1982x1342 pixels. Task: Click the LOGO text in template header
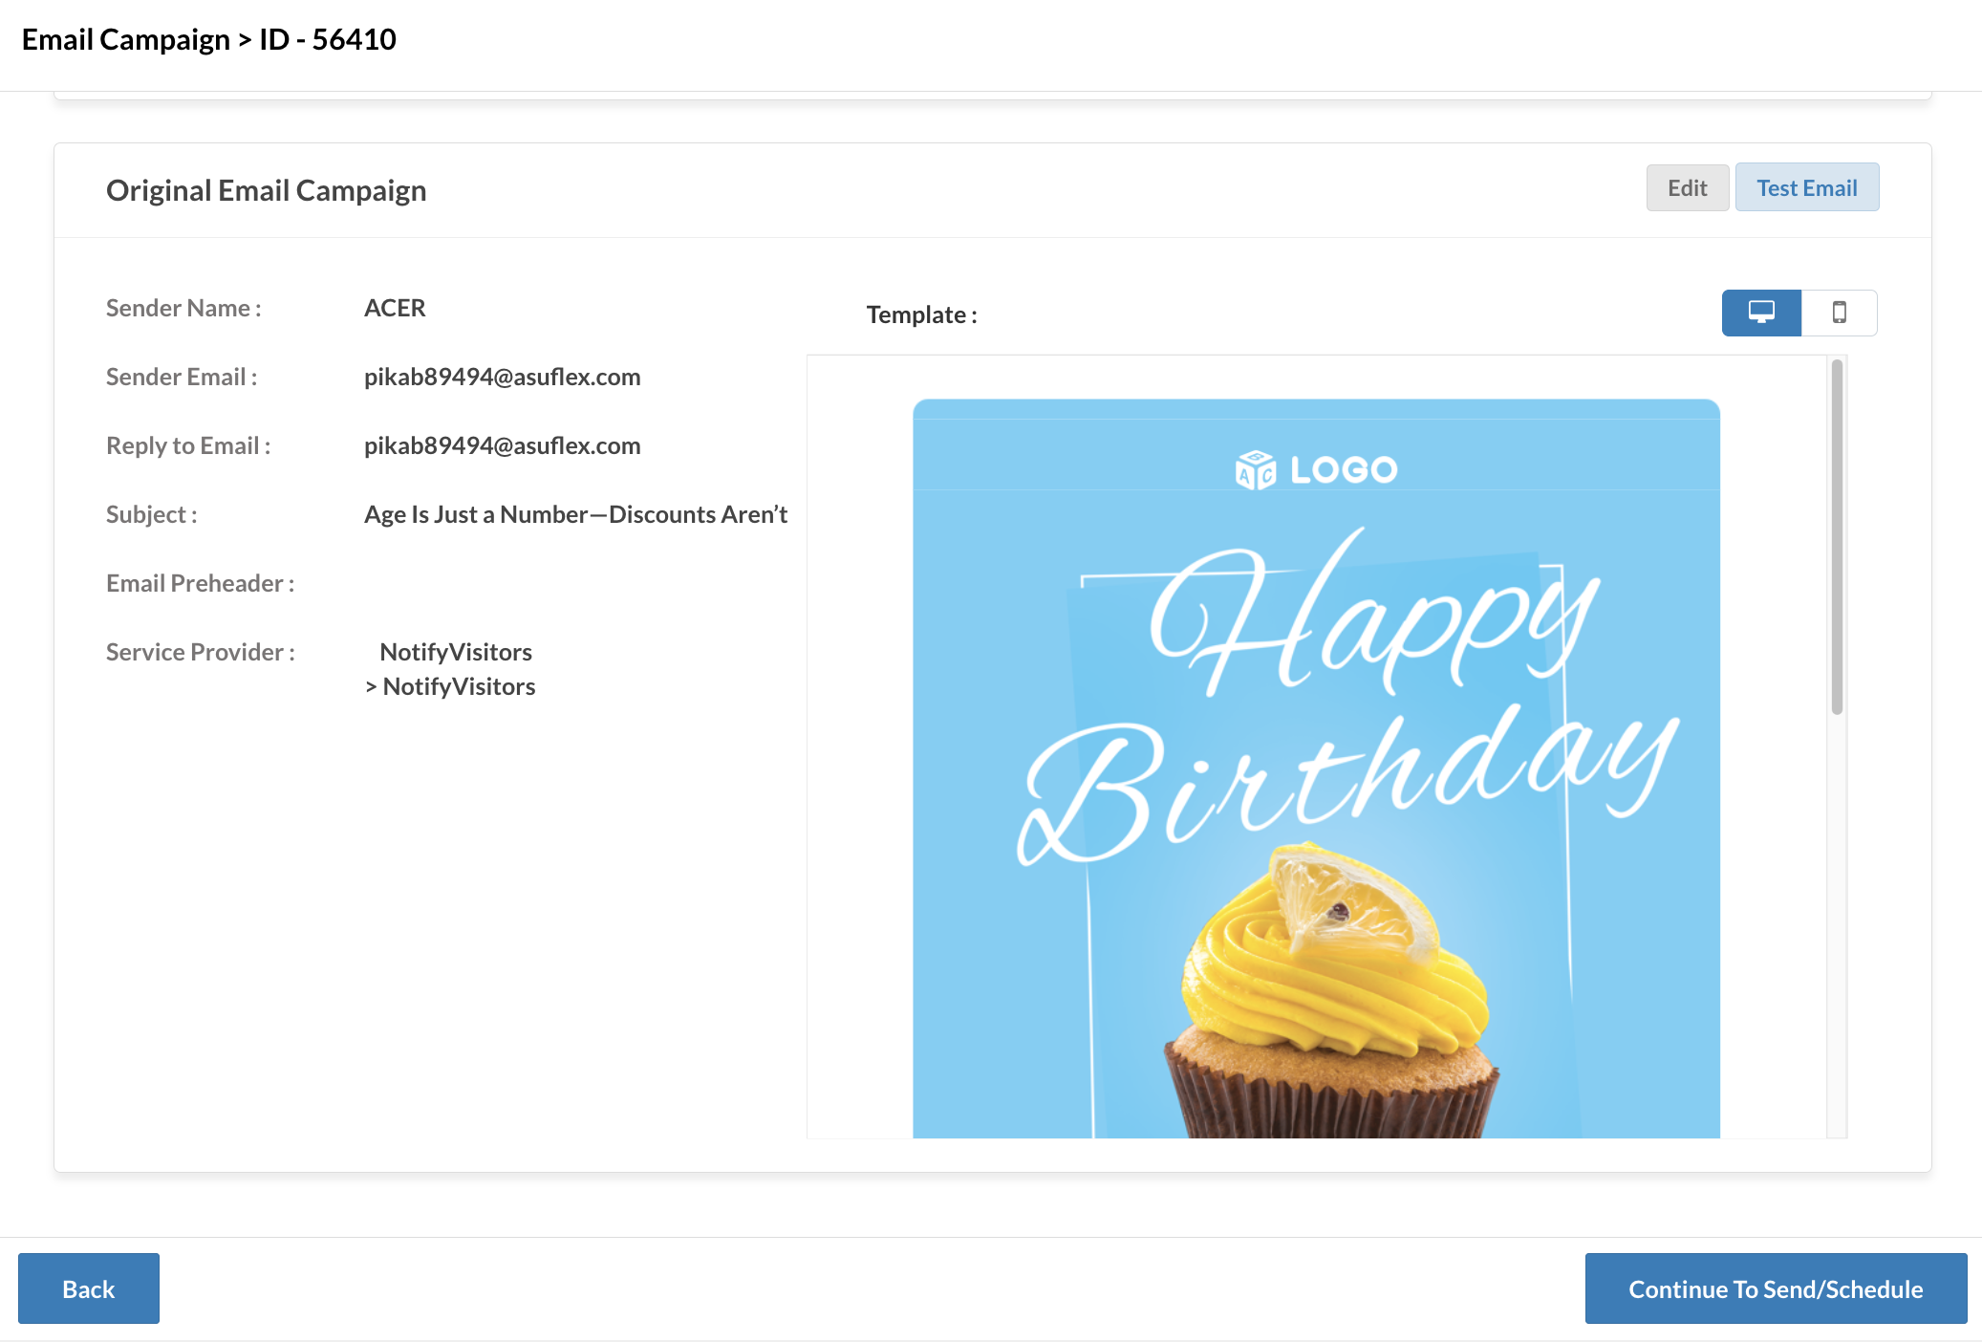point(1343,469)
